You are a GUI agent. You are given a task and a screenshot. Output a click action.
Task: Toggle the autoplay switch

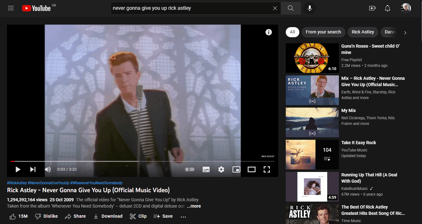tap(190, 169)
